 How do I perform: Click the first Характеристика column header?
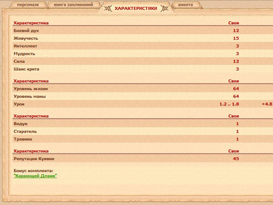tap(31, 23)
